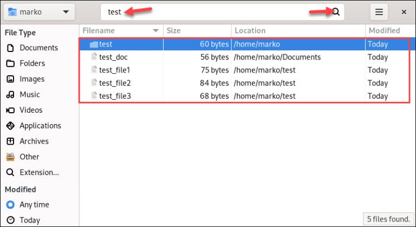The height and width of the screenshot is (227, 416).
Task: Click into the search field containing test
Action: (x=222, y=12)
